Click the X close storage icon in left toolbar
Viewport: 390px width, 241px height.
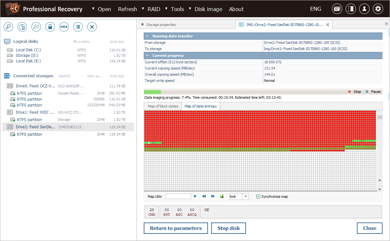coord(92,27)
